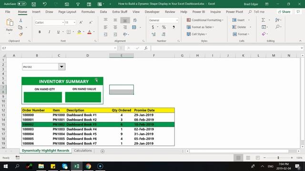The height and width of the screenshot is (171, 305).
Task: Adjust the zoom slider handle
Action: [x=278, y=158]
